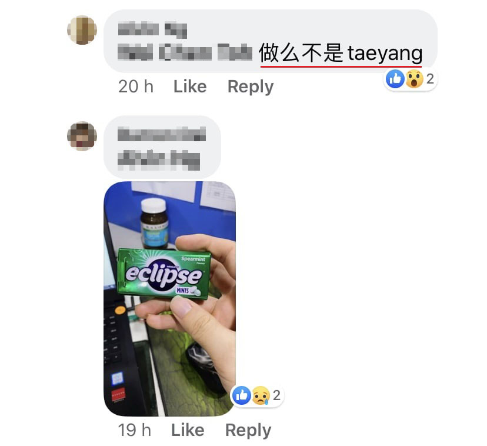
Task: Click the blue thumbs-up reaction beside the wow emoji
Action: click(x=395, y=79)
